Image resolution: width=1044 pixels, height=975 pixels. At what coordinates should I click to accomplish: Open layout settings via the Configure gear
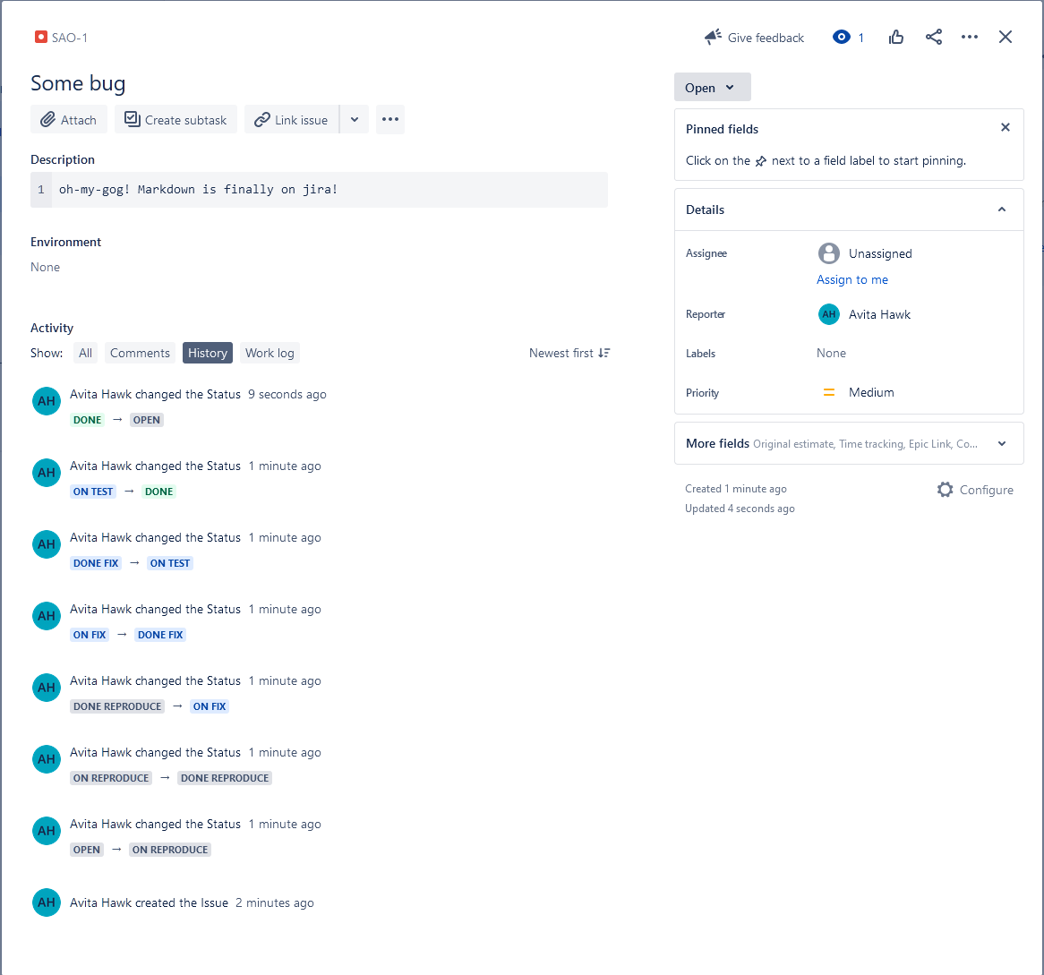click(945, 490)
